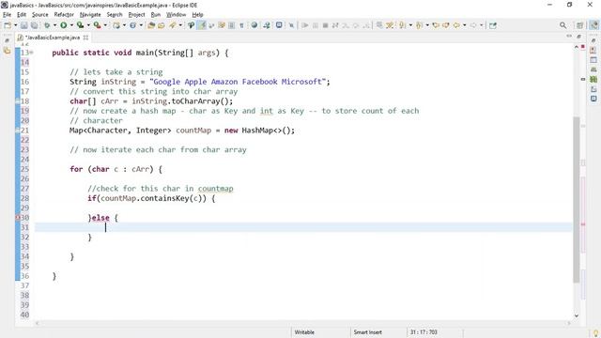Viewport: 601px width, 338px height.
Task: Open the Edit menu
Action: [x=22, y=15]
